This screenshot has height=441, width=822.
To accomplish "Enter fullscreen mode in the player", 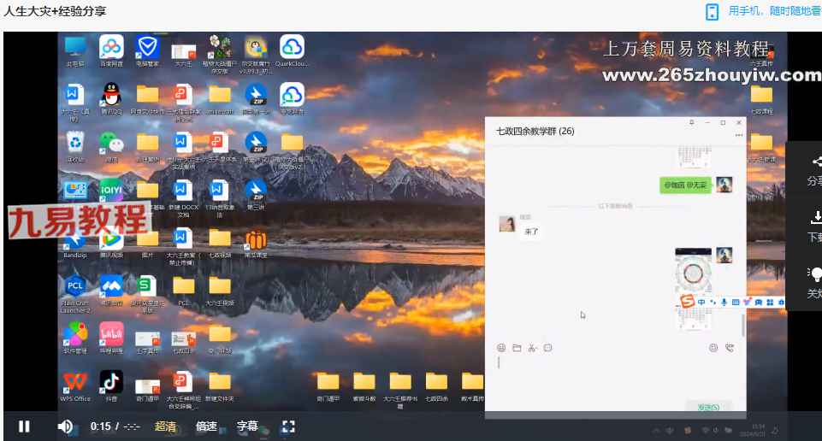I will pos(288,426).
